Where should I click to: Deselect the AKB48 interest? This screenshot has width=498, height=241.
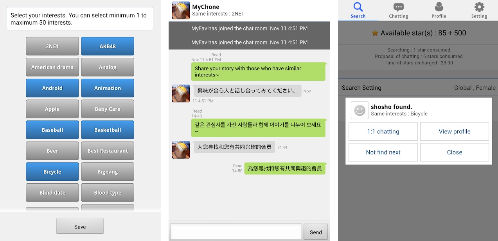(108, 46)
